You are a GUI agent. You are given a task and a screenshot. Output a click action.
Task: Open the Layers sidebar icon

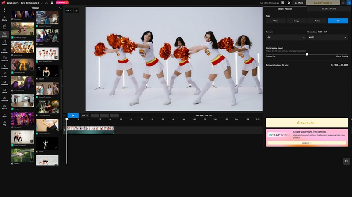coord(4,91)
